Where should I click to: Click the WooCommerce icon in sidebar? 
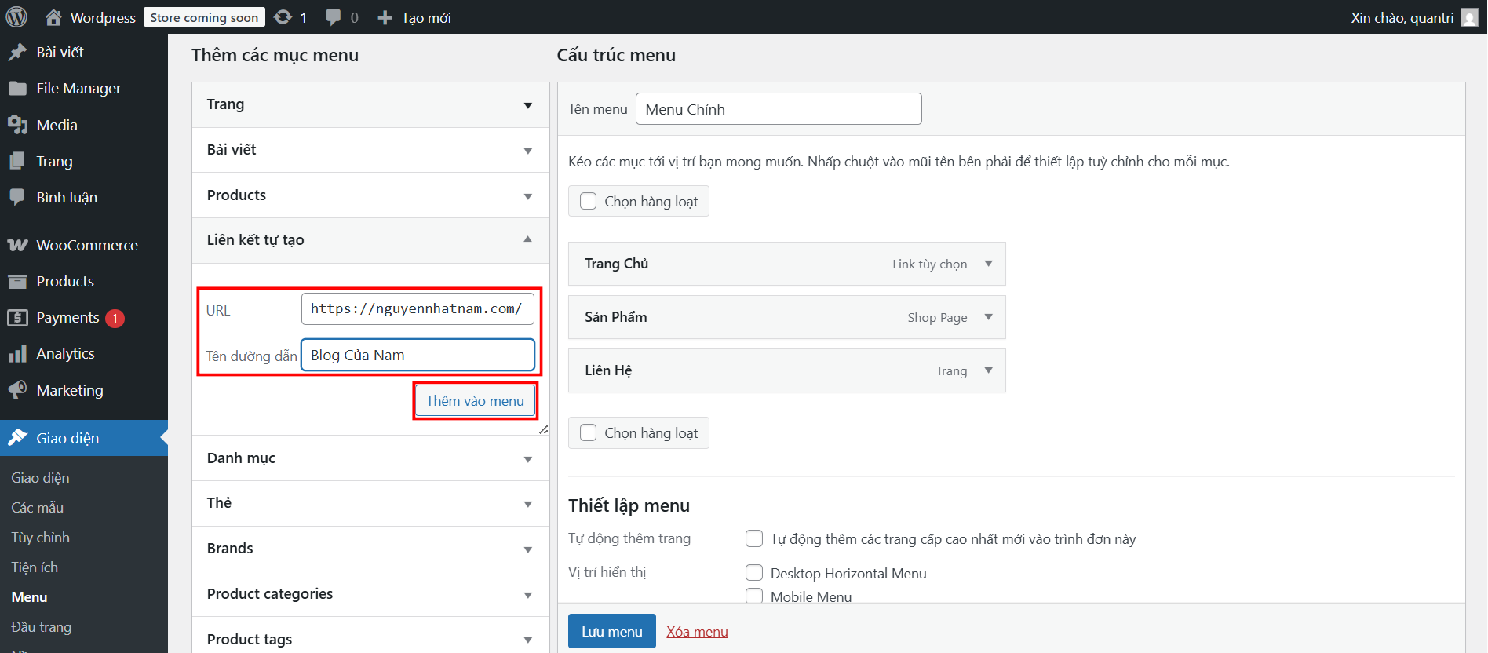17,245
